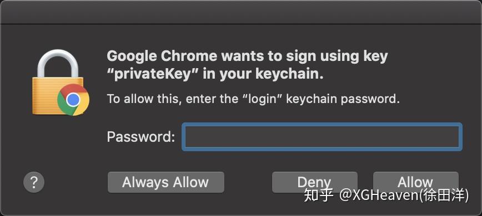The width and height of the screenshot is (482, 216).
Task: Allow the privateKey signing request
Action: pos(415,182)
